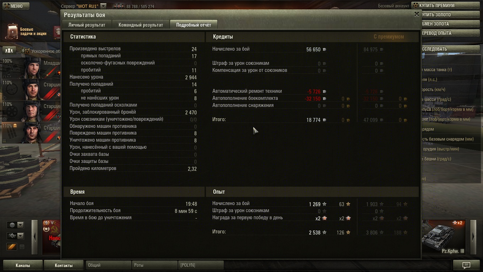
Task: Open the notifications speech bubble button
Action: 466,265
